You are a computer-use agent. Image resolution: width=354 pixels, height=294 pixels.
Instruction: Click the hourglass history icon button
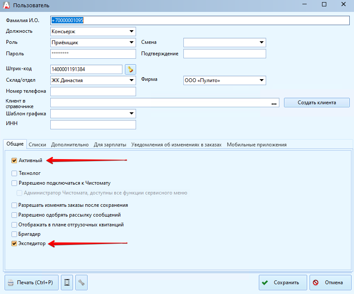point(67,283)
